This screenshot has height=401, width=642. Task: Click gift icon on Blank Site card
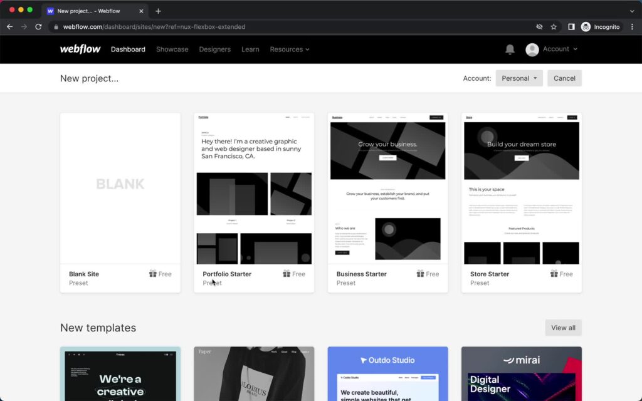click(x=153, y=274)
